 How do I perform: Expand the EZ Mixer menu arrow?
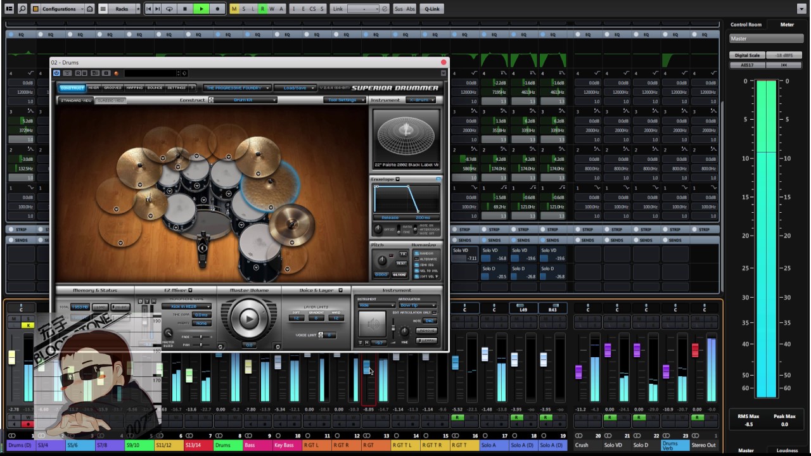coord(189,290)
